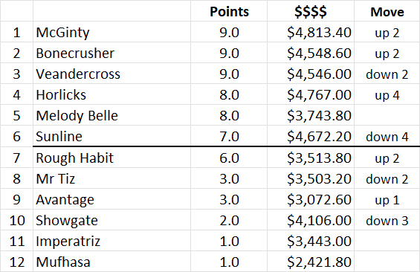Select the $$$$ column header cell
This screenshot has width=420, height=272.
pos(311,11)
